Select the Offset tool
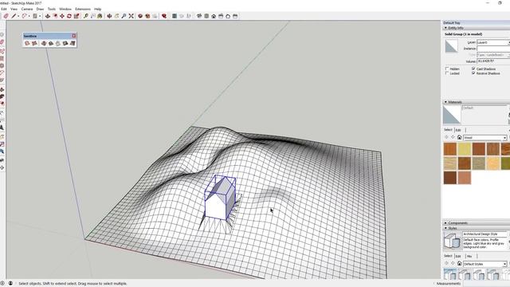 coord(55,16)
